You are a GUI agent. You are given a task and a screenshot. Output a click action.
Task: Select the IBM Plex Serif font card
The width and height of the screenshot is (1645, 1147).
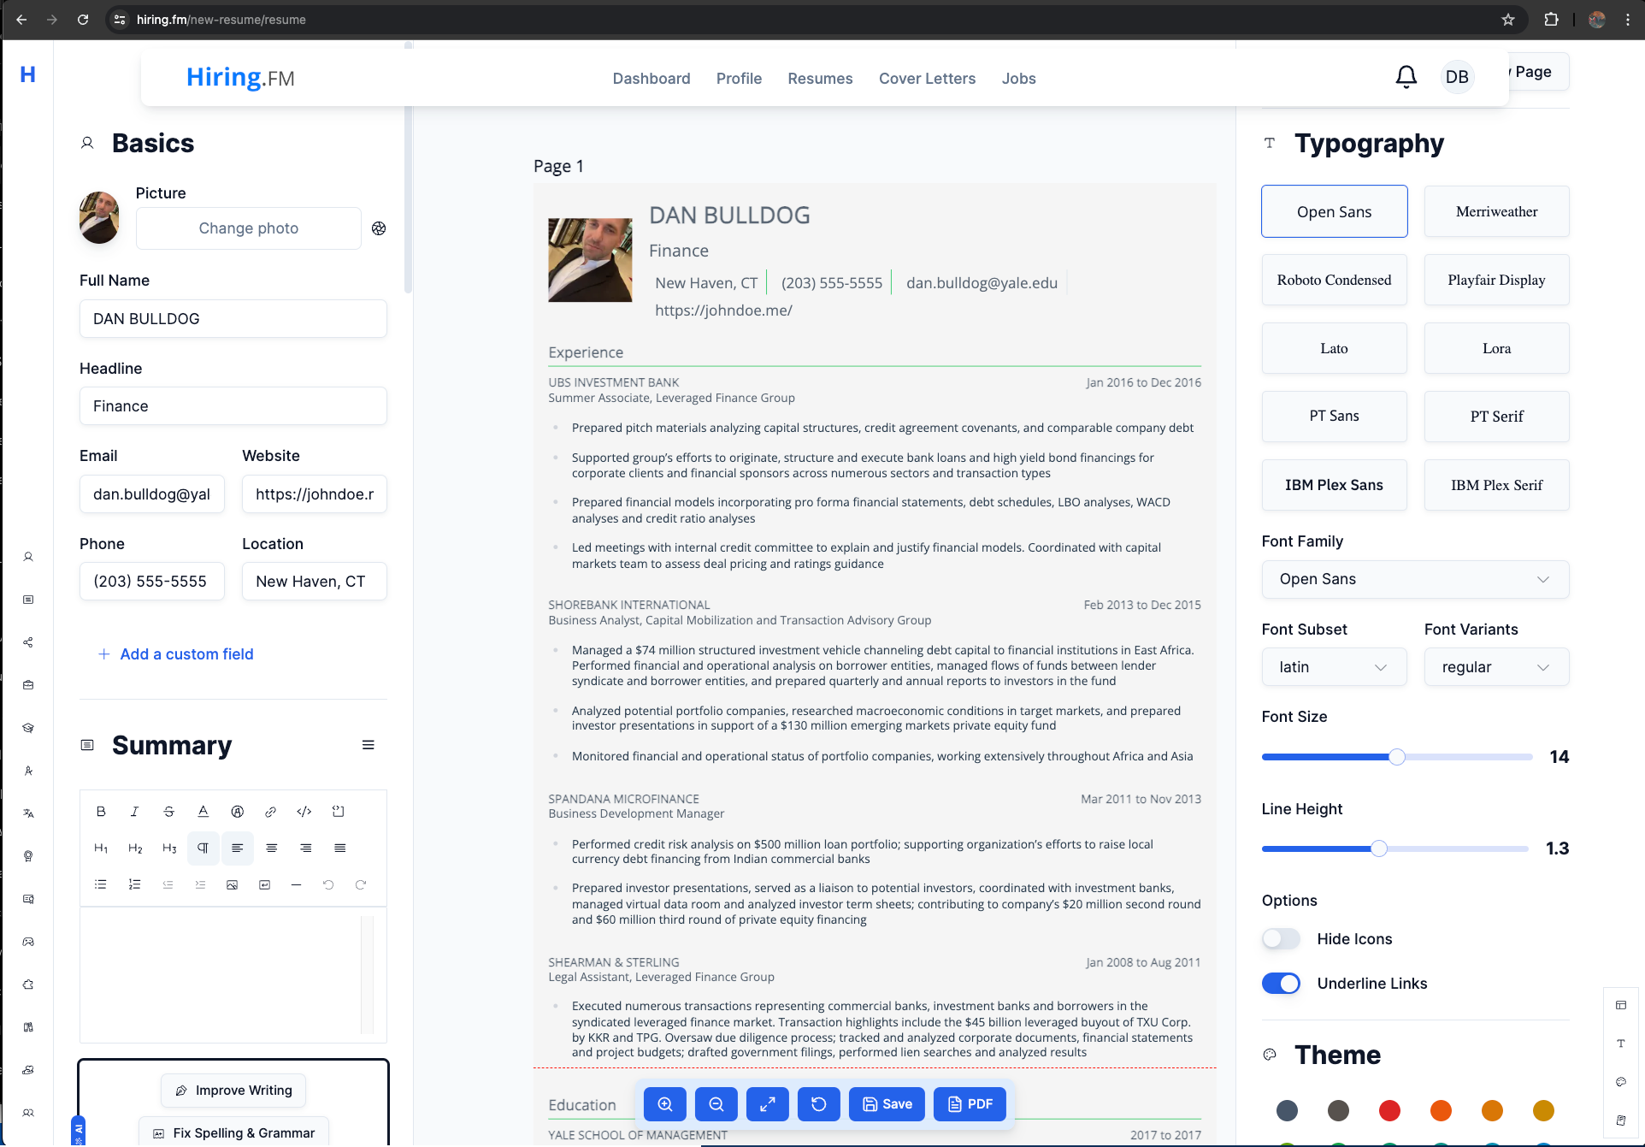click(x=1496, y=485)
